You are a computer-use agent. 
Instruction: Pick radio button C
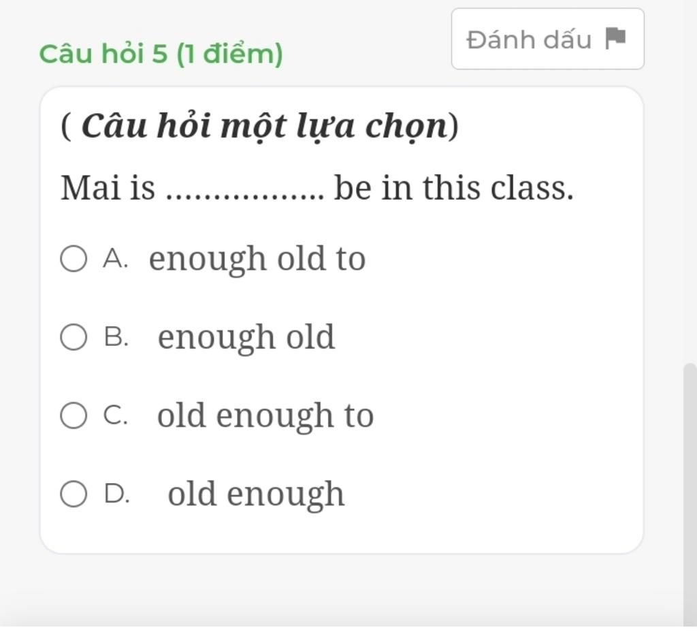click(x=74, y=415)
